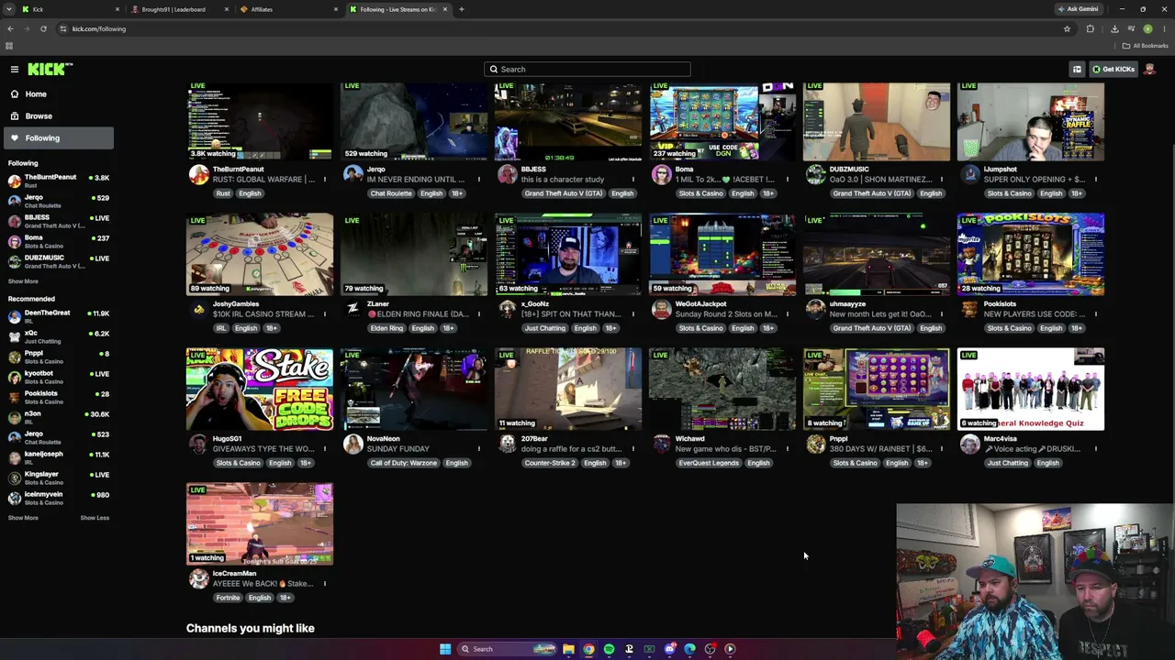Open the browser Extensions puzzle icon
Screen dimensions: 1175x660
(x=1091, y=29)
